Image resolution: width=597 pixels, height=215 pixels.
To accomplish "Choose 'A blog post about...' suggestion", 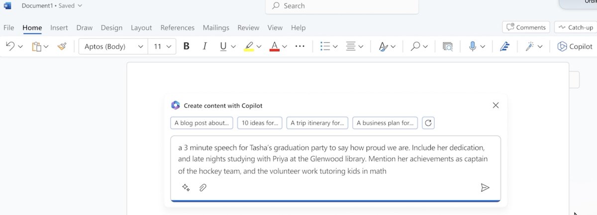I will [x=201, y=123].
